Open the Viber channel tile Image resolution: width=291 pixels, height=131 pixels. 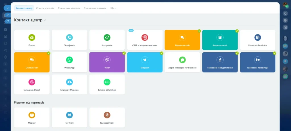[107, 62]
